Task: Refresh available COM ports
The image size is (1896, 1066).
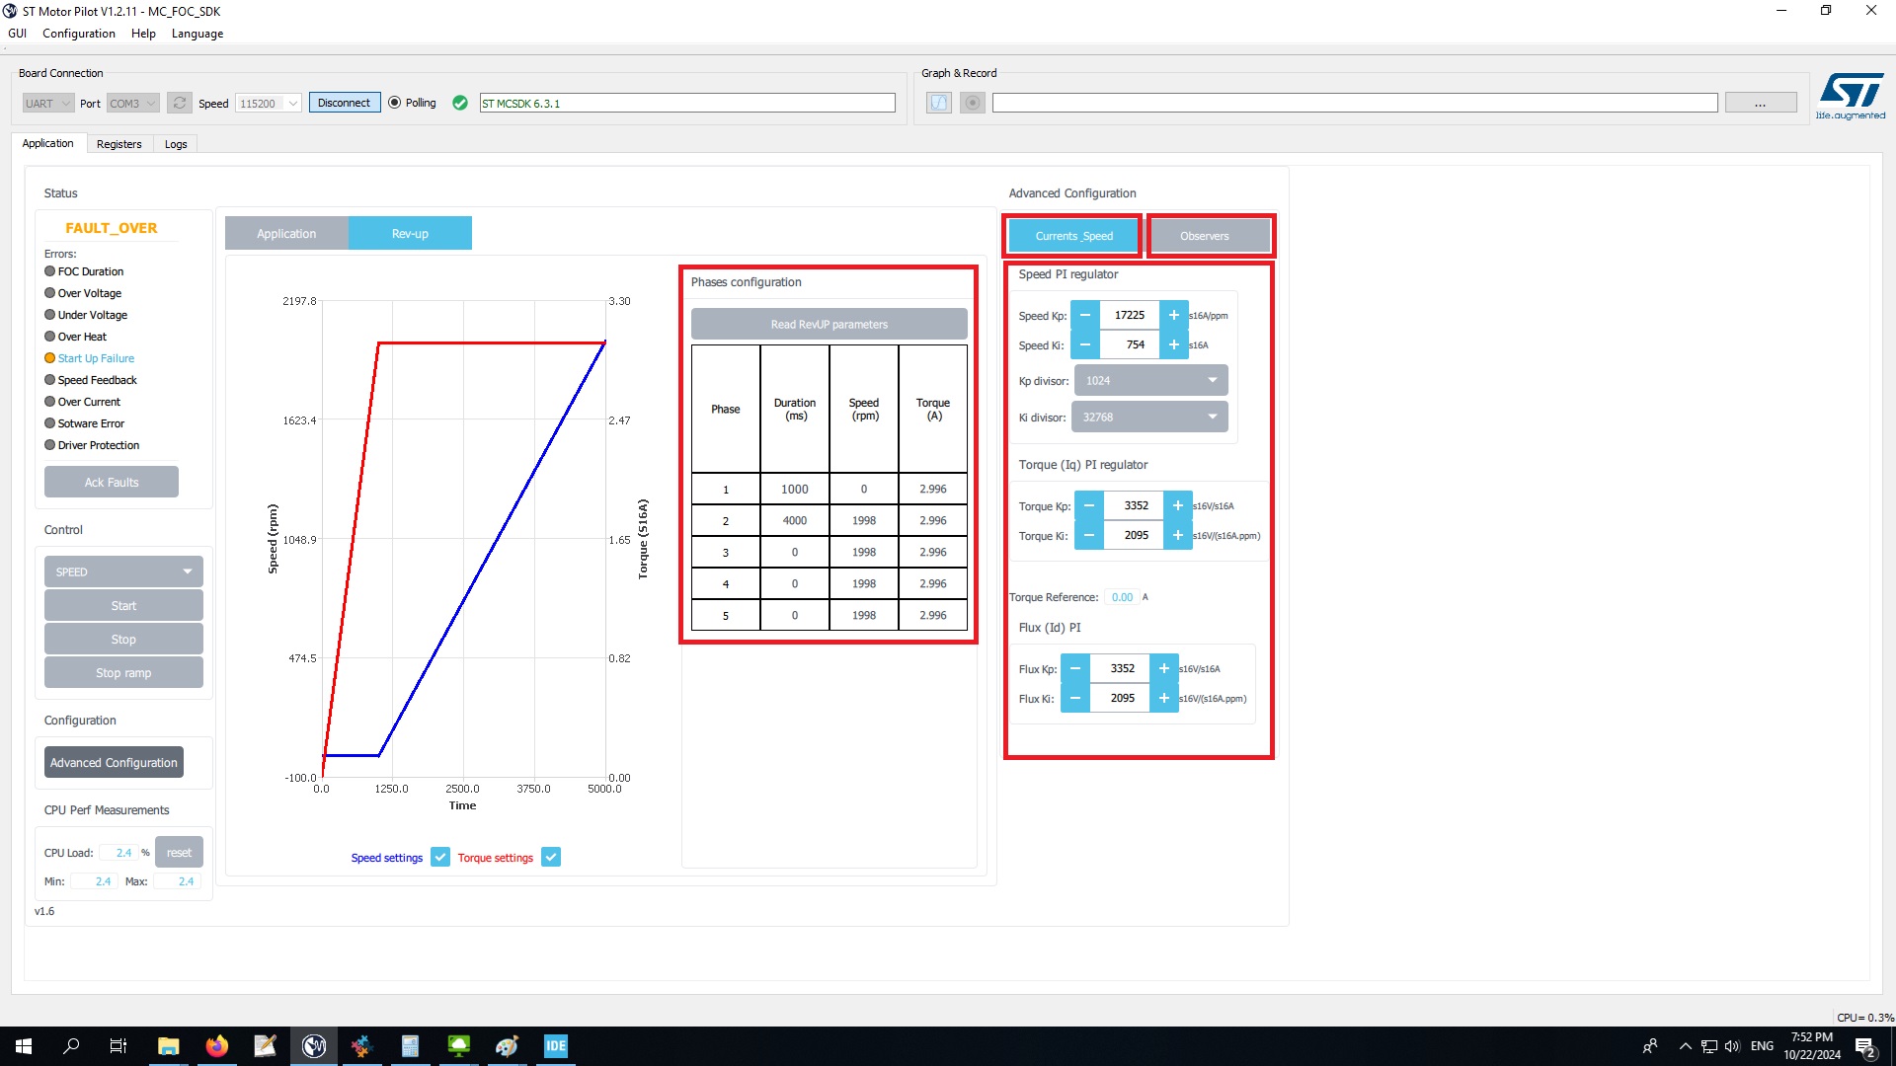Action: click(x=180, y=102)
